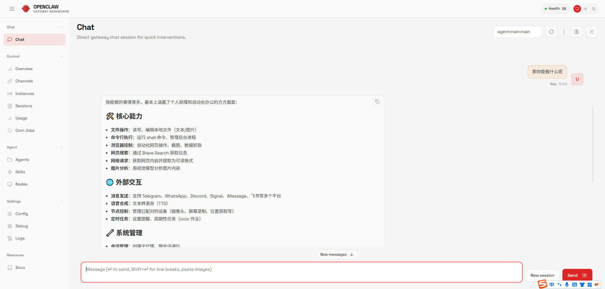Open Cron Jobs from the sidebar

point(25,130)
